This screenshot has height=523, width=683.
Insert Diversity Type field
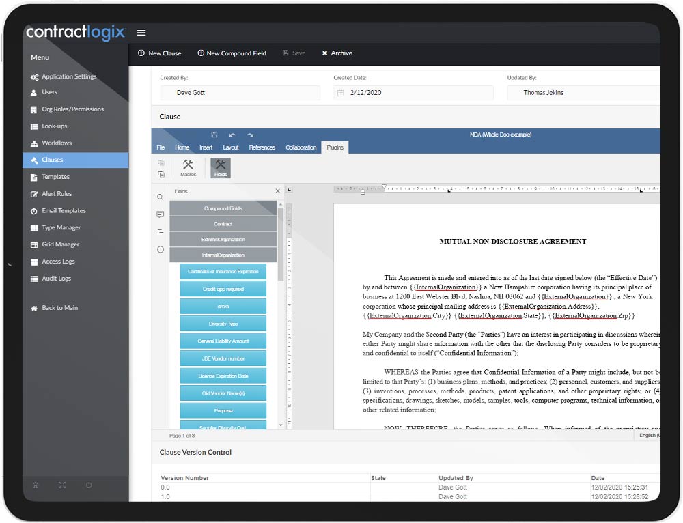[223, 324]
